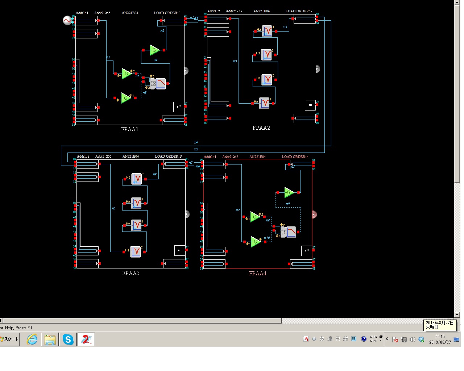Click the horizontal scrollbar thumb
The height and width of the screenshot is (371, 464).
point(141,321)
